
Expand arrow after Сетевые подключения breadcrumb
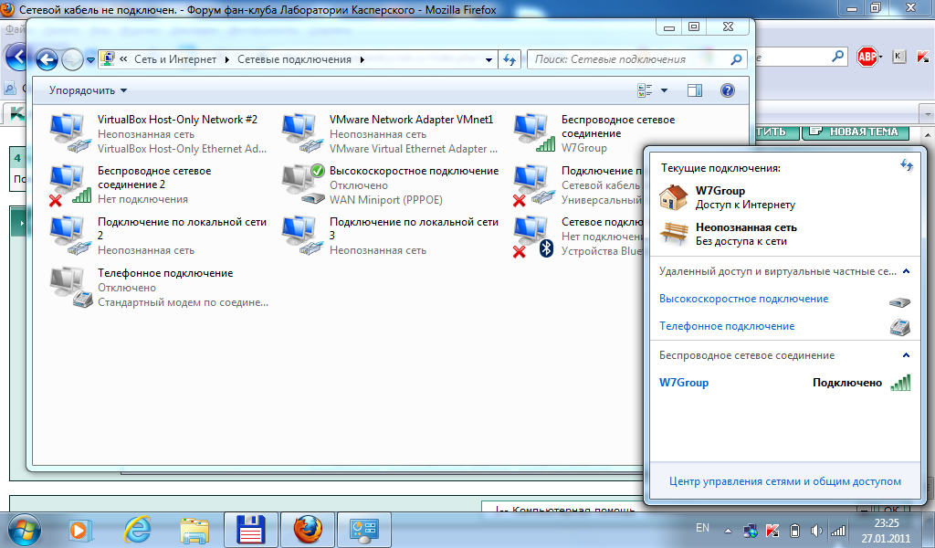click(x=362, y=59)
